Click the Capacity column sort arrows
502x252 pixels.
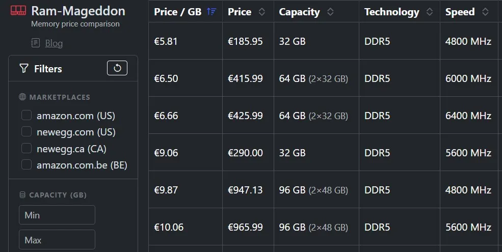(x=330, y=12)
